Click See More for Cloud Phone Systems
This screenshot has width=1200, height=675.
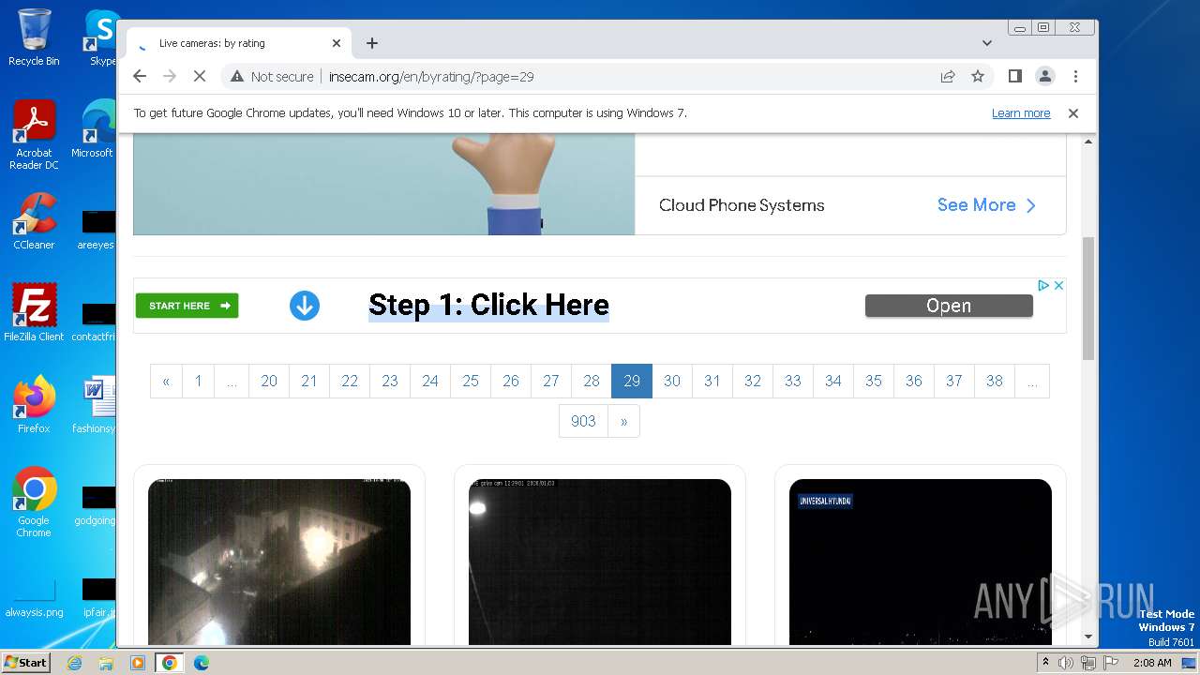tap(986, 205)
